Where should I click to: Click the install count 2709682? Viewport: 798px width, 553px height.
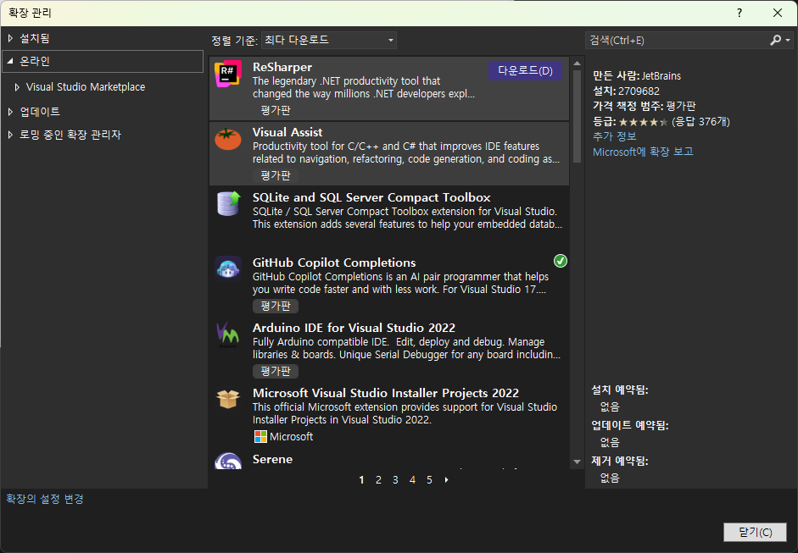tap(639, 91)
